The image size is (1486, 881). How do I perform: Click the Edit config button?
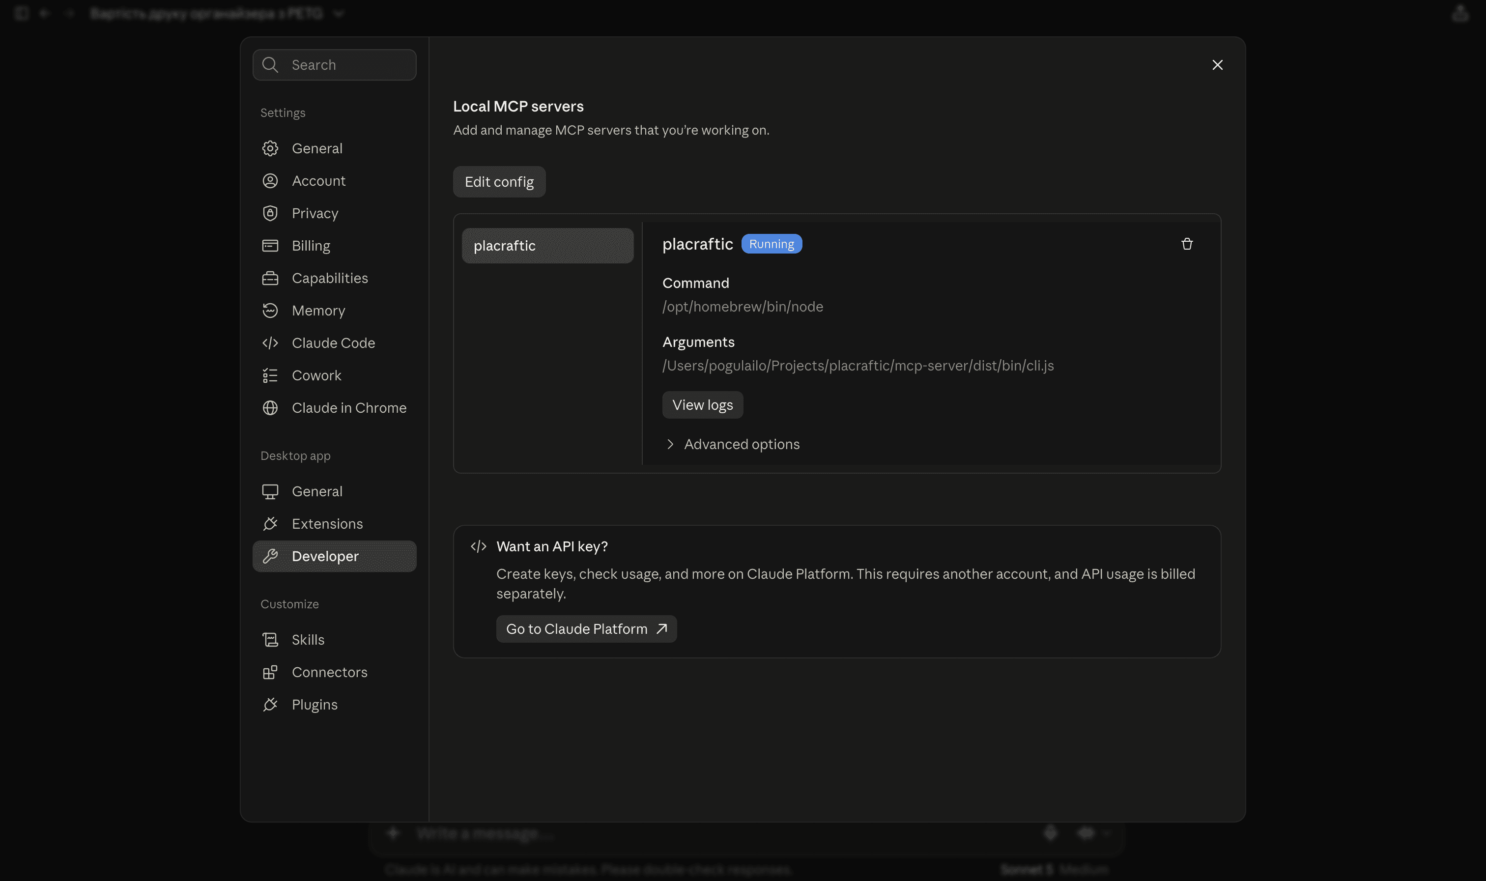coord(499,182)
